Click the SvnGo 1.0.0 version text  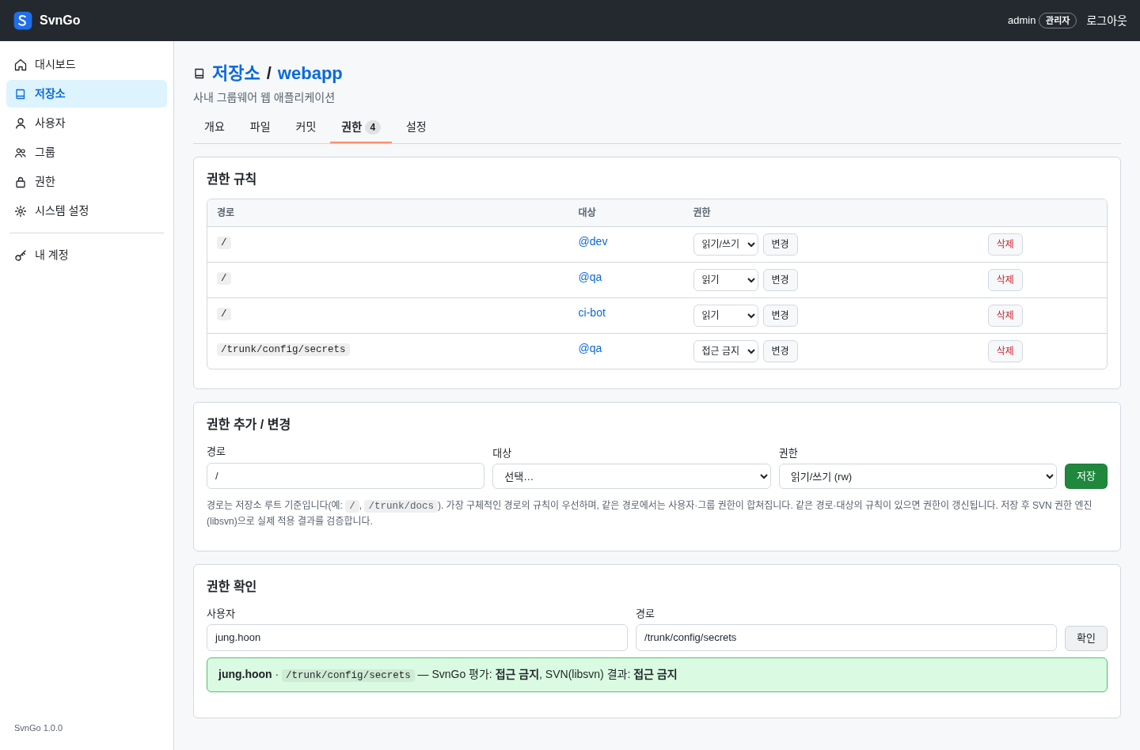38,728
